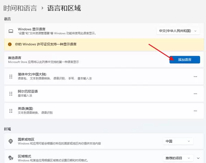The width and height of the screenshot is (206, 163).
Task: Click the globe icon for 国家或地区
Action: coord(11,141)
